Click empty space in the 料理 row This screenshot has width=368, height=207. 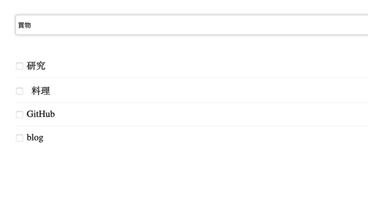[x=204, y=91]
